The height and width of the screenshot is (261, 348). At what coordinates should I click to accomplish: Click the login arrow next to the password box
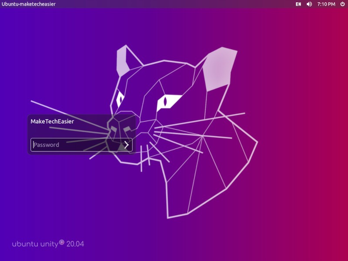(127, 145)
